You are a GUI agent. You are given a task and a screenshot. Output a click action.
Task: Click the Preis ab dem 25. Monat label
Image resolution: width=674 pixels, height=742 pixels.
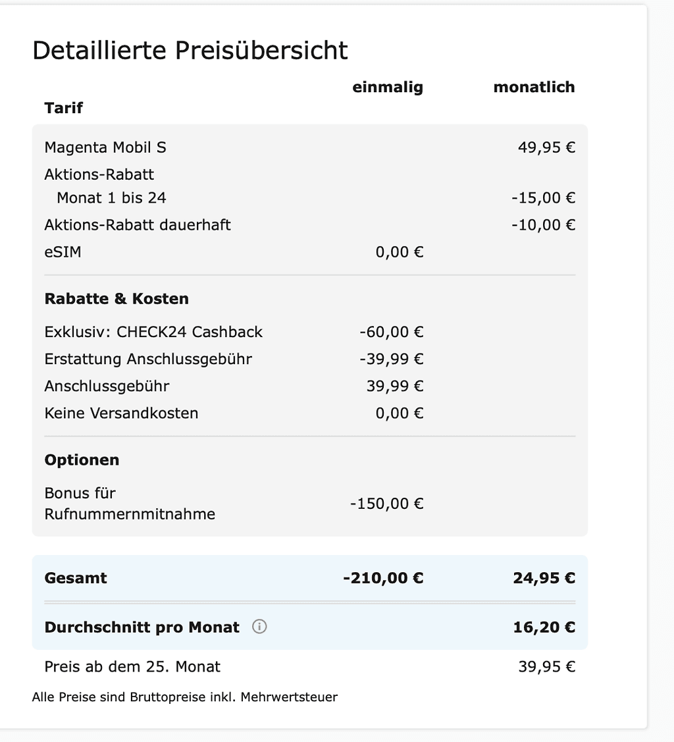(132, 666)
